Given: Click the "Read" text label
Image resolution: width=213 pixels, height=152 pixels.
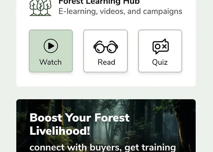Looking at the screenshot, I should (x=106, y=62).
